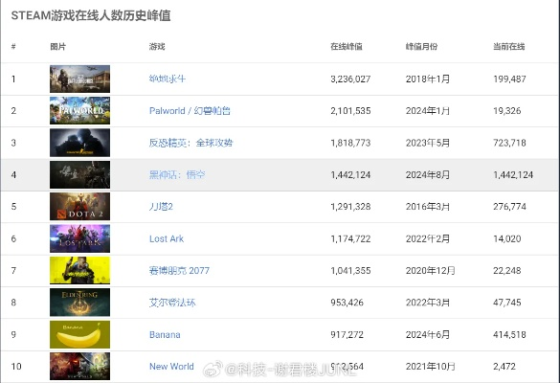The width and height of the screenshot is (560, 383).
Task: Click the Elden Ring thumbnail image
Action: click(80, 303)
